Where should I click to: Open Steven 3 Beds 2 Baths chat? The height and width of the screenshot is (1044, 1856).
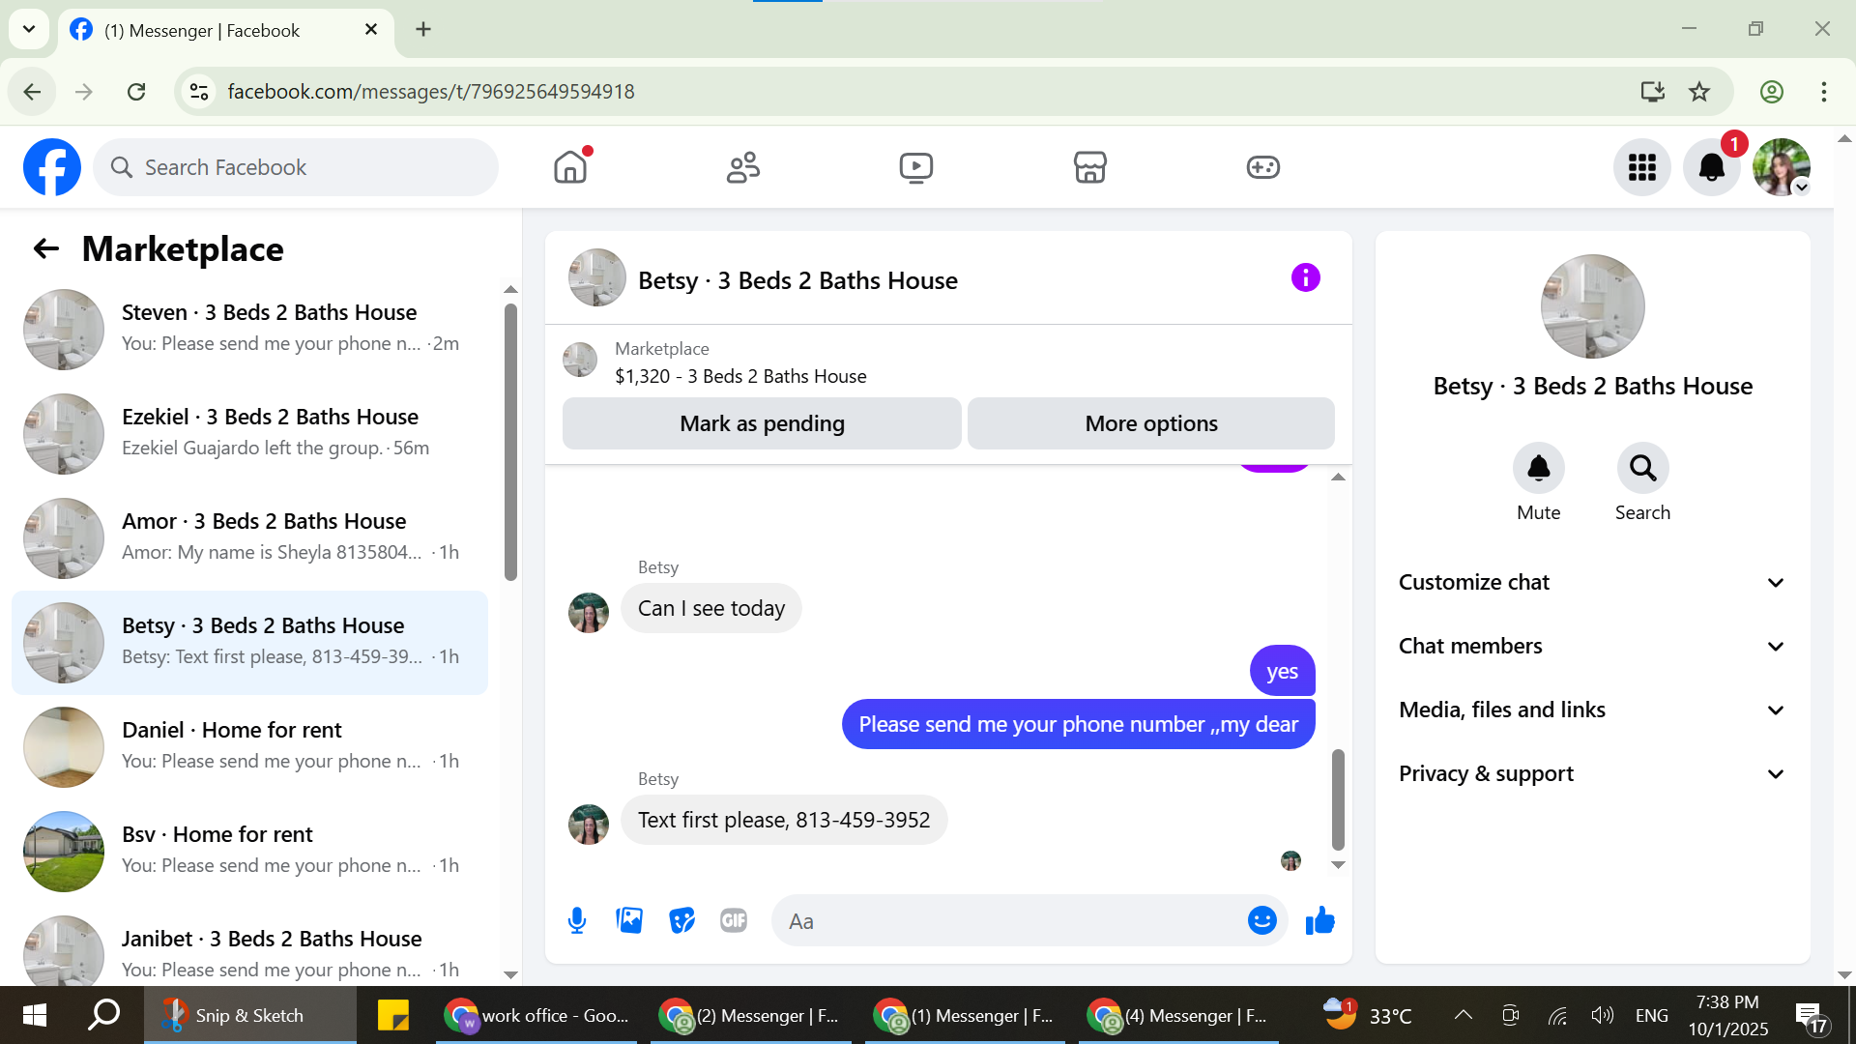(249, 330)
